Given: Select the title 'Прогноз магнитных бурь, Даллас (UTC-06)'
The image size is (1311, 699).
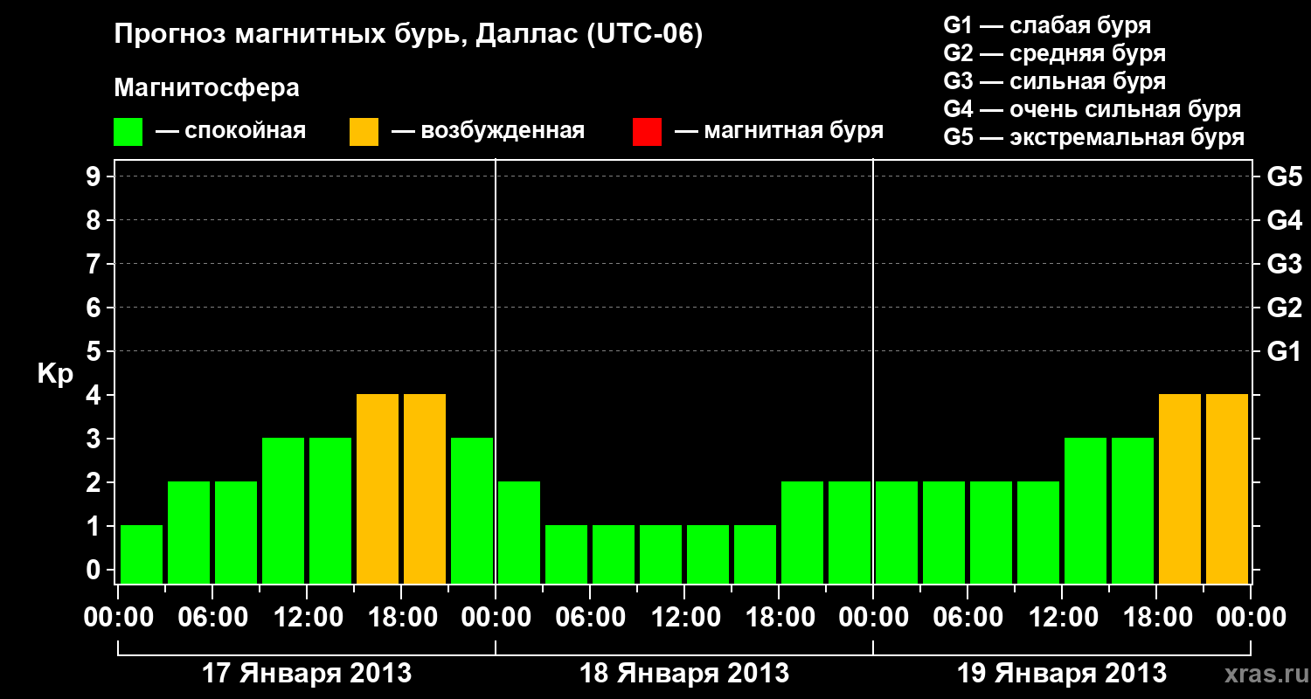Looking at the screenshot, I should tap(408, 36).
